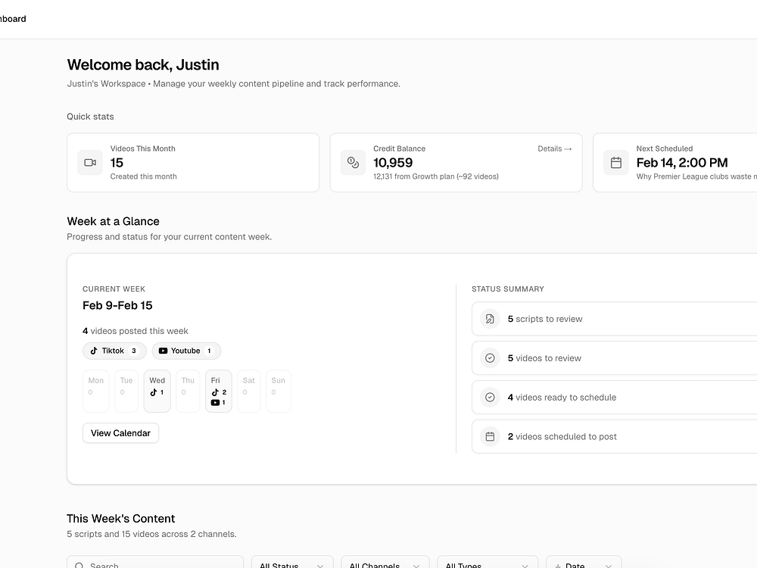The height and width of the screenshot is (568, 757).
Task: Click the ready to schedule checkmark icon
Action: 490,398
